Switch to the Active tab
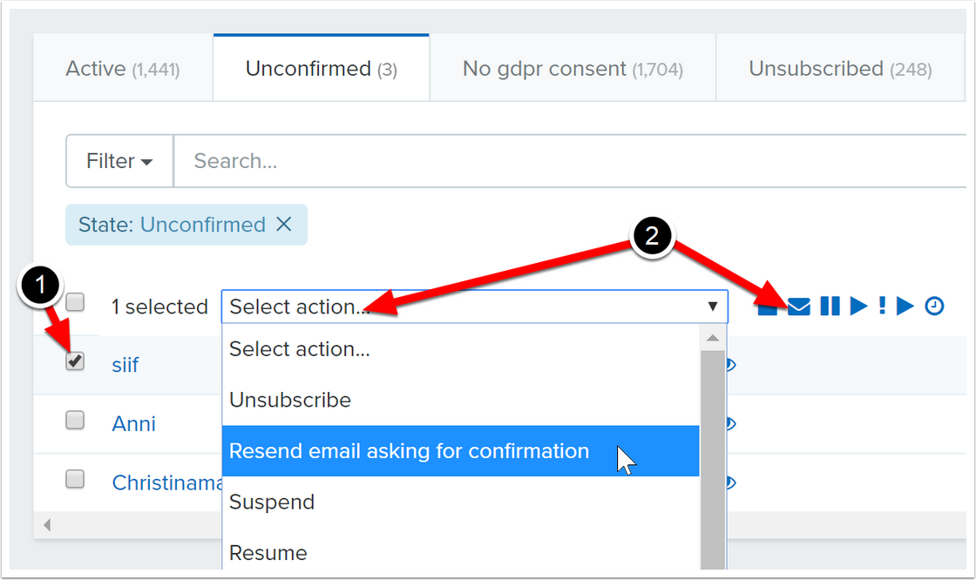The image size is (976, 580). (123, 69)
